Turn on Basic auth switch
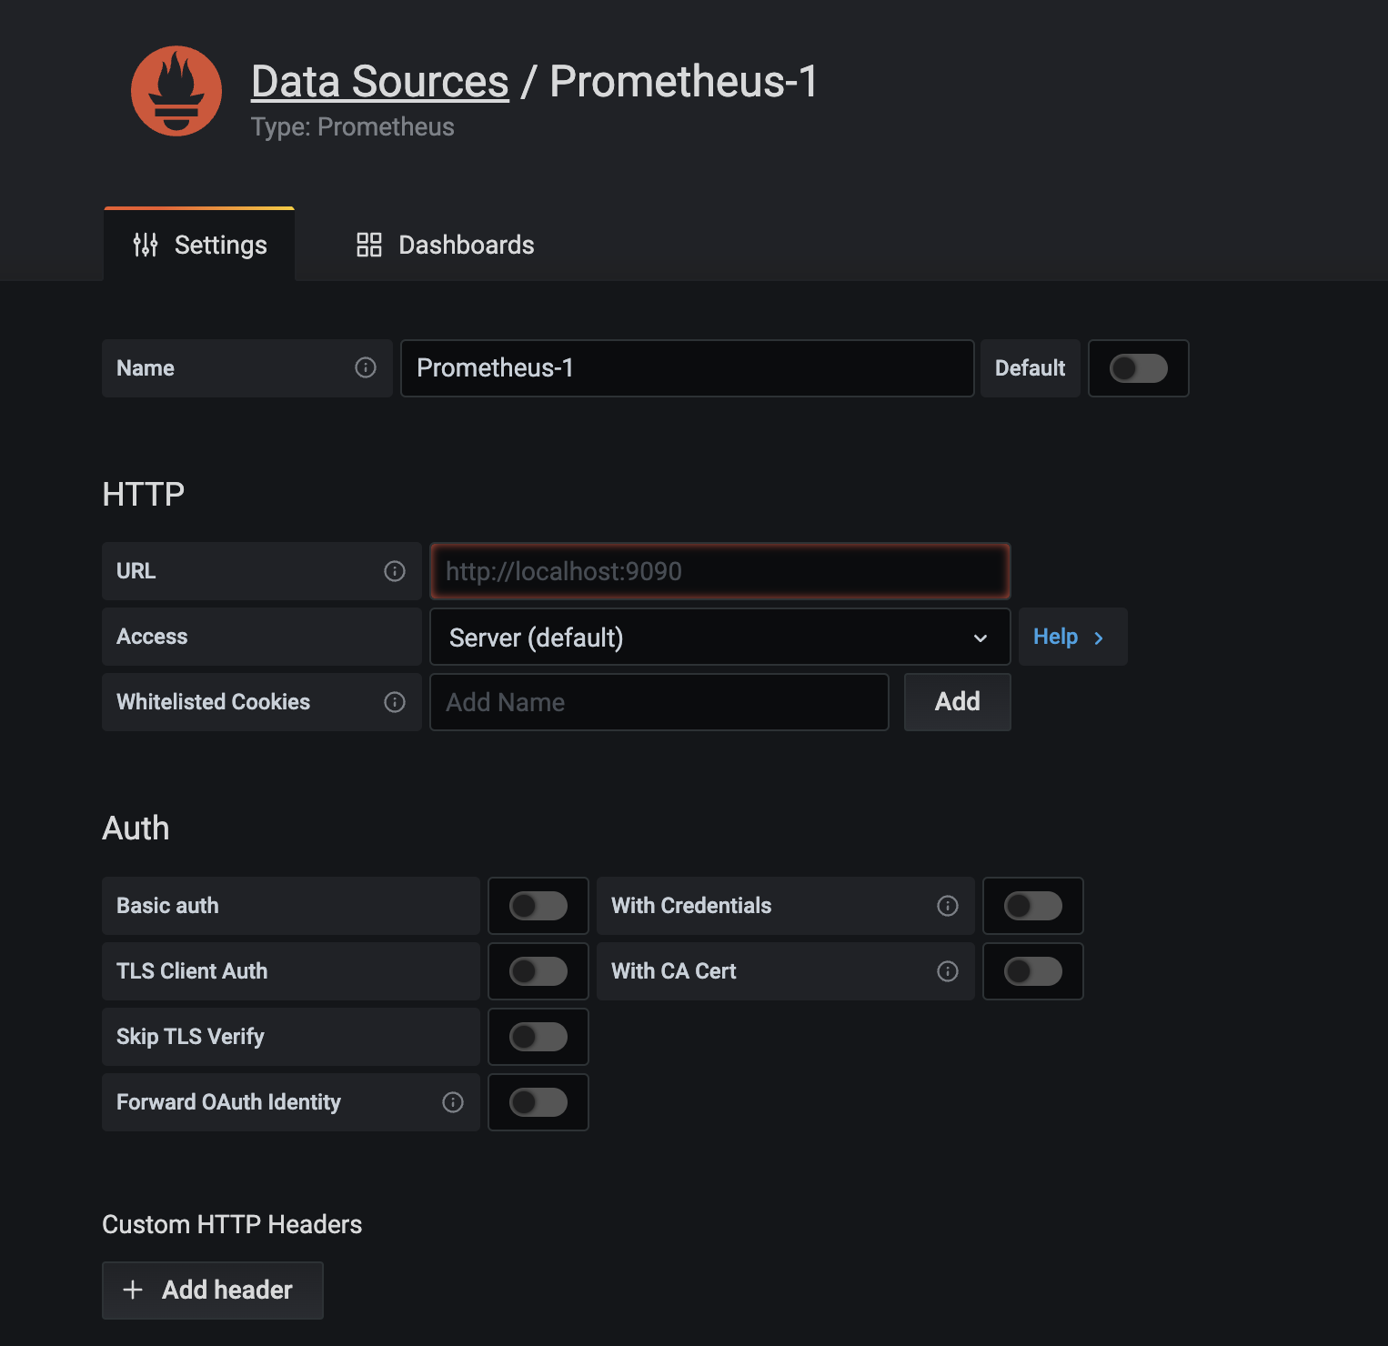The height and width of the screenshot is (1346, 1388). click(538, 906)
